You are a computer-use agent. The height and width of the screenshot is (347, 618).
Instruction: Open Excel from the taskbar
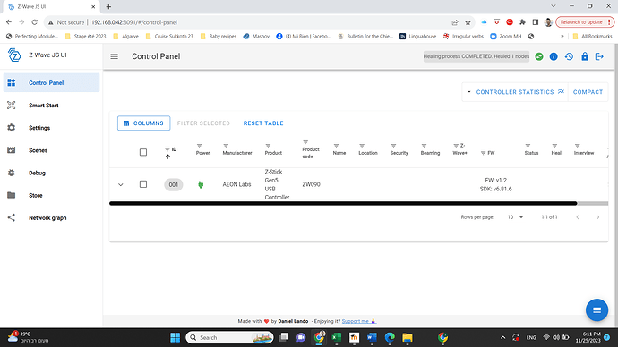(336, 337)
